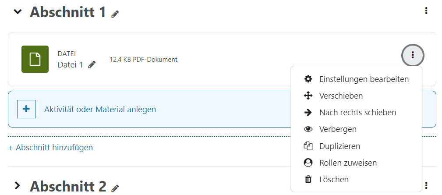Click the Abschnitt hinzufügen link
Image resolution: width=442 pixels, height=195 pixels.
click(x=51, y=148)
